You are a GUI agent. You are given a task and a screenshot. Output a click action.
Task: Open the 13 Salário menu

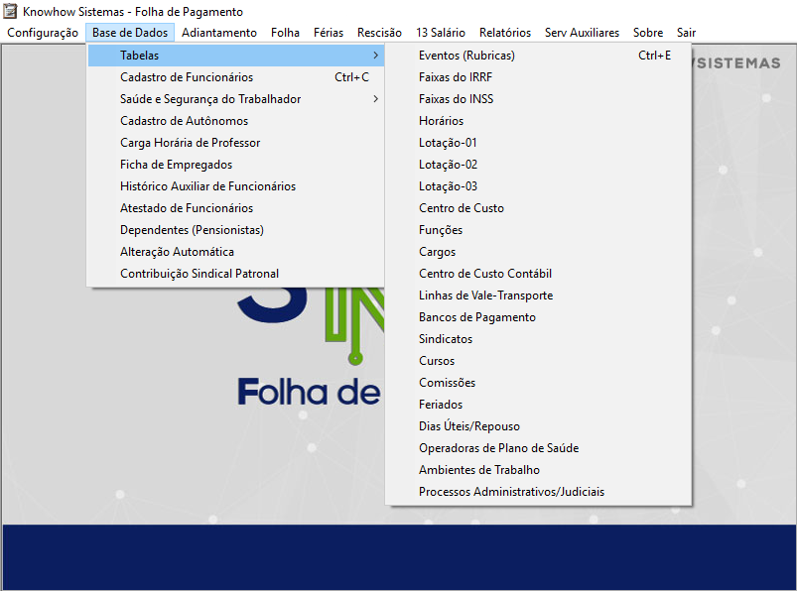tap(440, 33)
